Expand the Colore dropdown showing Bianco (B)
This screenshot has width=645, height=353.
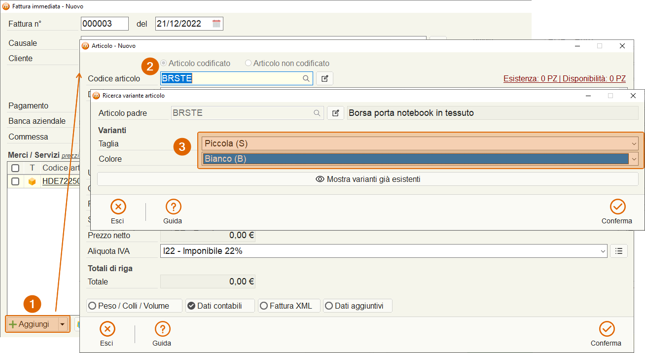click(634, 159)
